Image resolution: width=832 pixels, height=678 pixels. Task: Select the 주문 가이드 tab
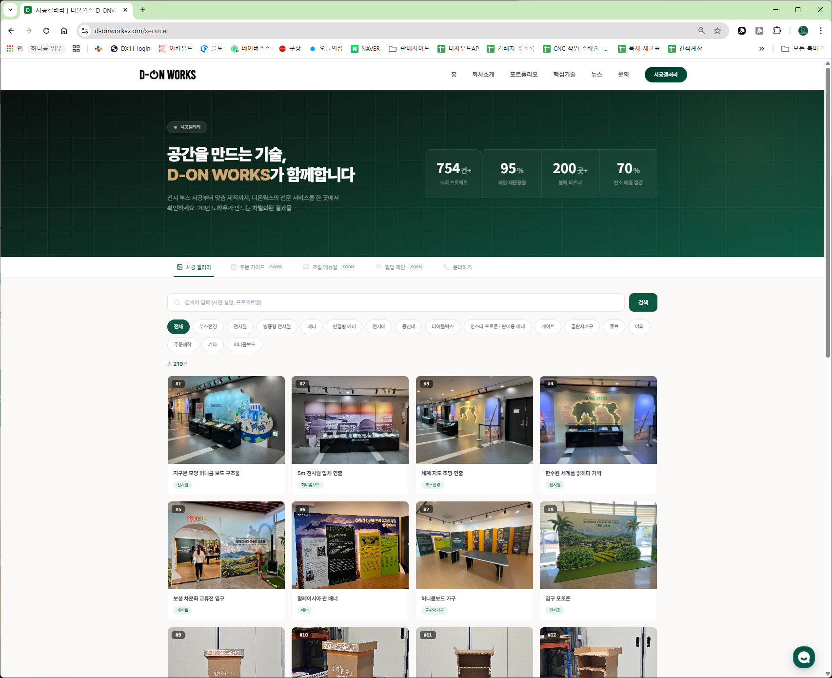coord(257,267)
